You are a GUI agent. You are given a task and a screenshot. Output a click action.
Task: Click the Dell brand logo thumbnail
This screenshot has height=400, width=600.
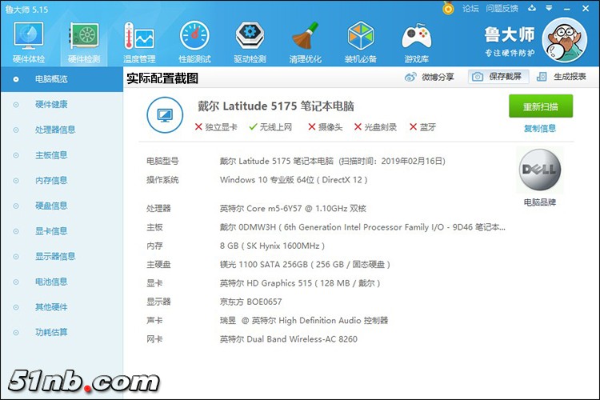click(x=540, y=170)
